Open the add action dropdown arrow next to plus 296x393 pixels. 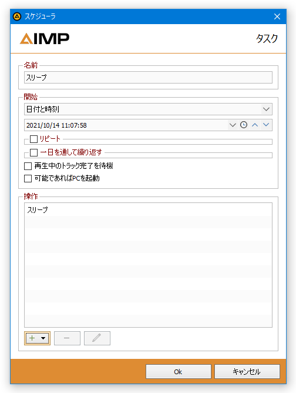coord(43,338)
